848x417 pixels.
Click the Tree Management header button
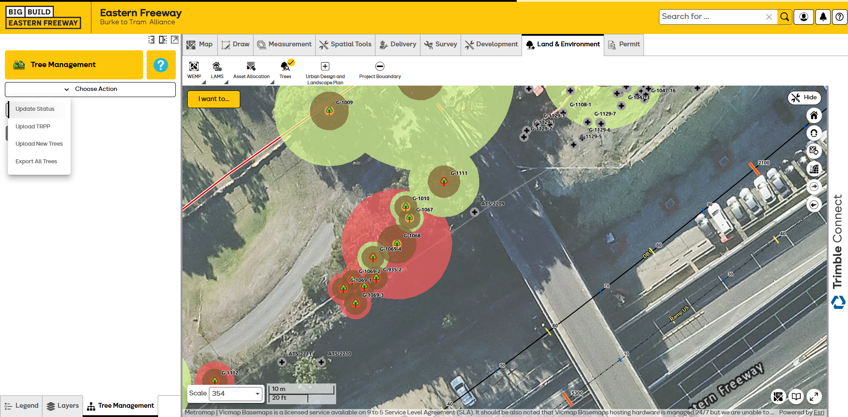point(74,65)
